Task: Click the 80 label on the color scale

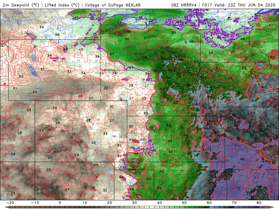Action: pos(259,203)
